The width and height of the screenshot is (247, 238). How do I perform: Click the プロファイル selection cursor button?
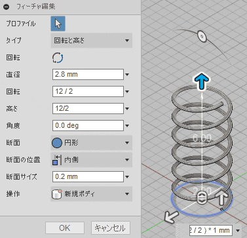point(58,24)
